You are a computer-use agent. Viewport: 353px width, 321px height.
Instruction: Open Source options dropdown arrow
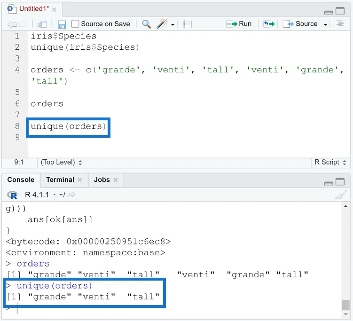tap(325, 24)
